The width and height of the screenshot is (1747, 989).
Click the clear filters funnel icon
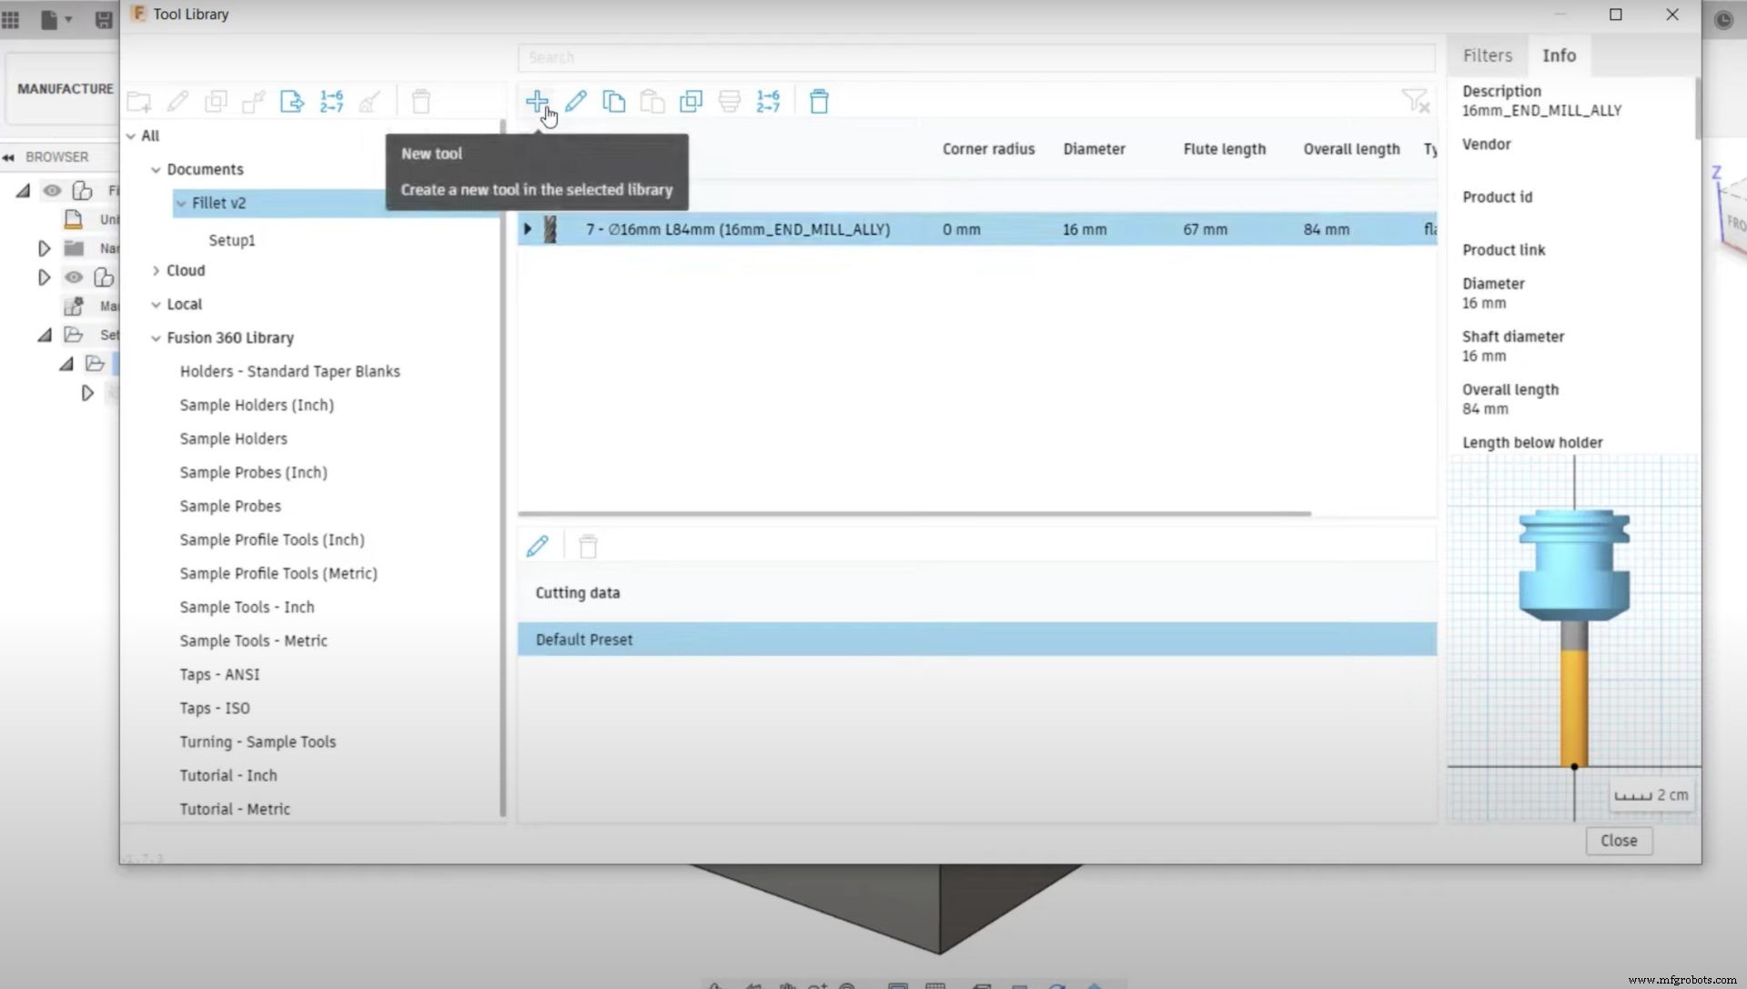pyautogui.click(x=1415, y=101)
